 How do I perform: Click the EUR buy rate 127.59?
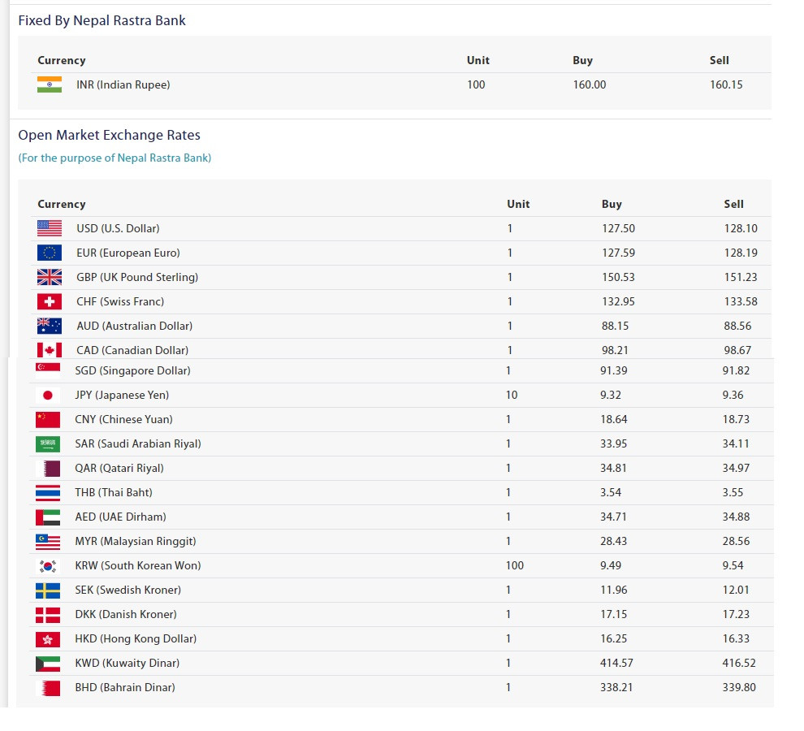pyautogui.click(x=618, y=253)
